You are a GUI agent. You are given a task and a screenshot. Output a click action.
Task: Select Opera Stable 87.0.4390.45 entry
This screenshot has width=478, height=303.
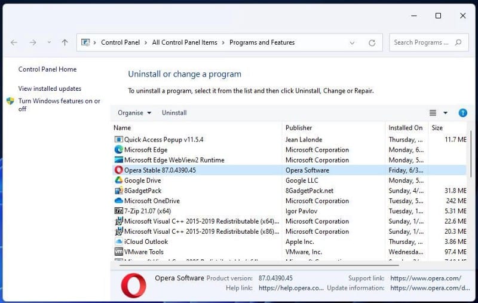click(160, 170)
